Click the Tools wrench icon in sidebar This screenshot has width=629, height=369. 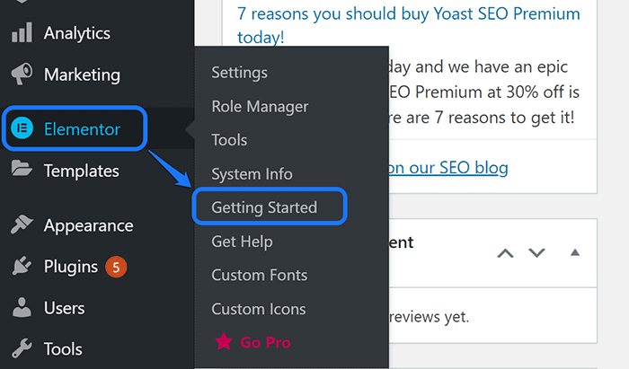click(x=22, y=349)
